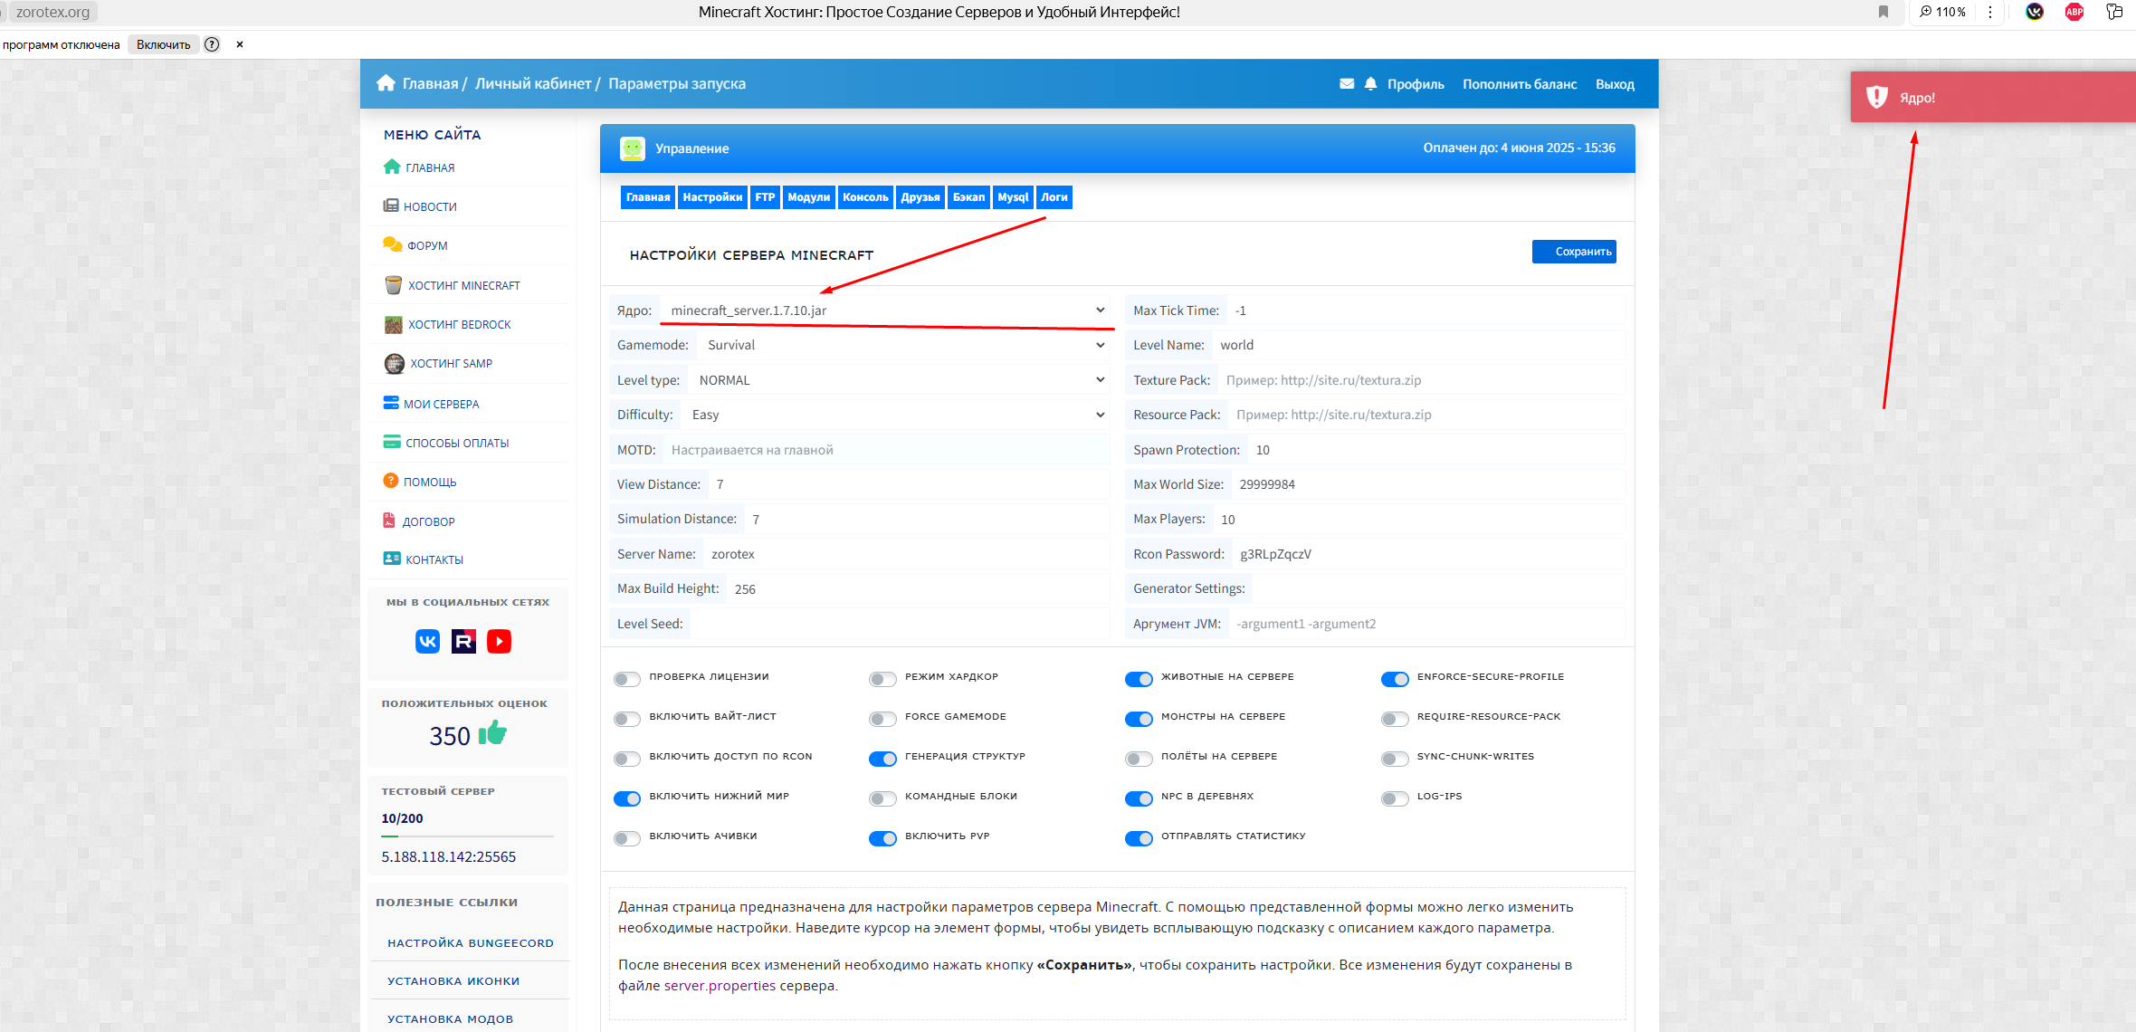Open the Difficulty dropdown
2136x1032 pixels.
[x=897, y=415]
